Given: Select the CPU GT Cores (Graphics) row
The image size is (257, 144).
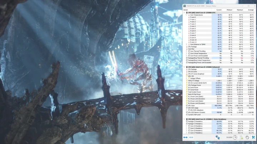Looking at the screenshot, I should pos(219,74).
